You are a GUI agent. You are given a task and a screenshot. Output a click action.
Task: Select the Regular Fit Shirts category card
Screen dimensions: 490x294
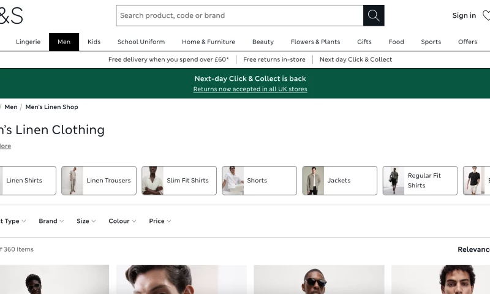coord(420,181)
